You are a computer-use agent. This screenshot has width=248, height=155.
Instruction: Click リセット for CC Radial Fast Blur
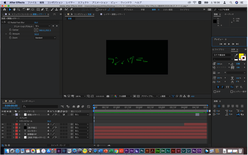pos(36,23)
